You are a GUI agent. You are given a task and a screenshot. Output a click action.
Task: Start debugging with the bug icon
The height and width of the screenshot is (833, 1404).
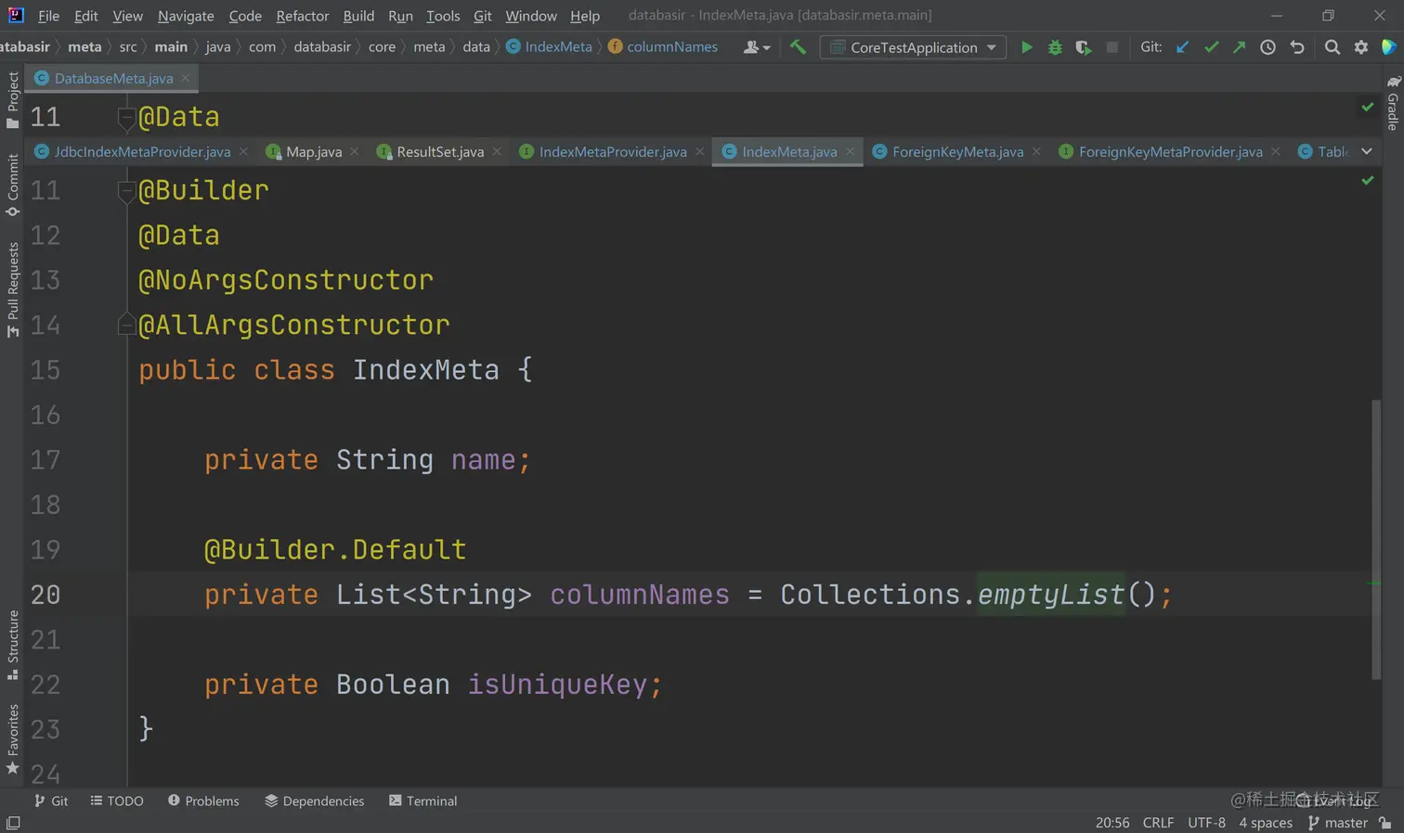(1055, 47)
